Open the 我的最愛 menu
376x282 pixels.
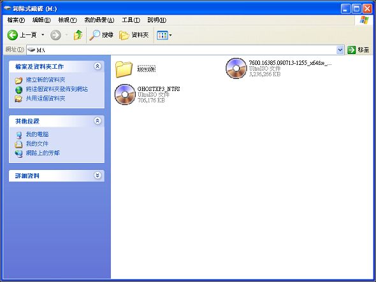[x=99, y=20]
